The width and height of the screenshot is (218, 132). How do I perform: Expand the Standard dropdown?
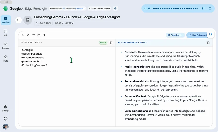coord(175,35)
